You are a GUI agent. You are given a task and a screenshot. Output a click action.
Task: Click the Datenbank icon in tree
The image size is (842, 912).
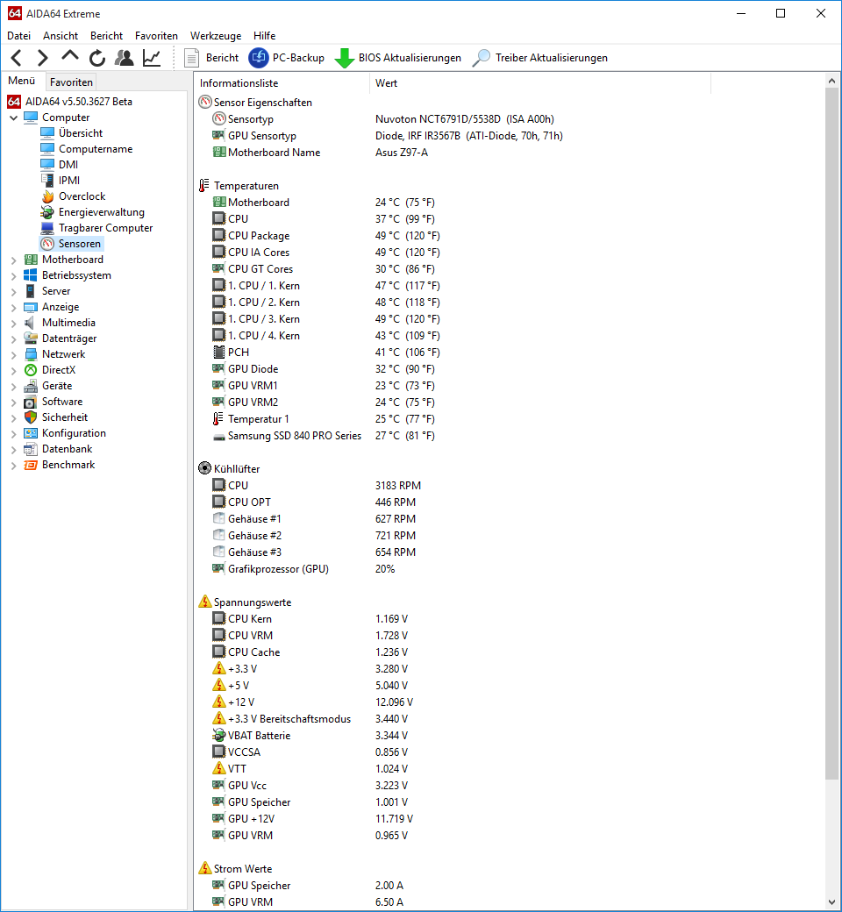(x=31, y=448)
